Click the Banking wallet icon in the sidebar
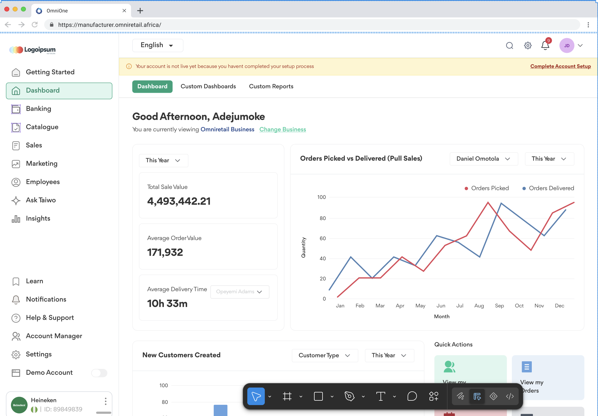This screenshot has height=416, width=598. pos(16,109)
